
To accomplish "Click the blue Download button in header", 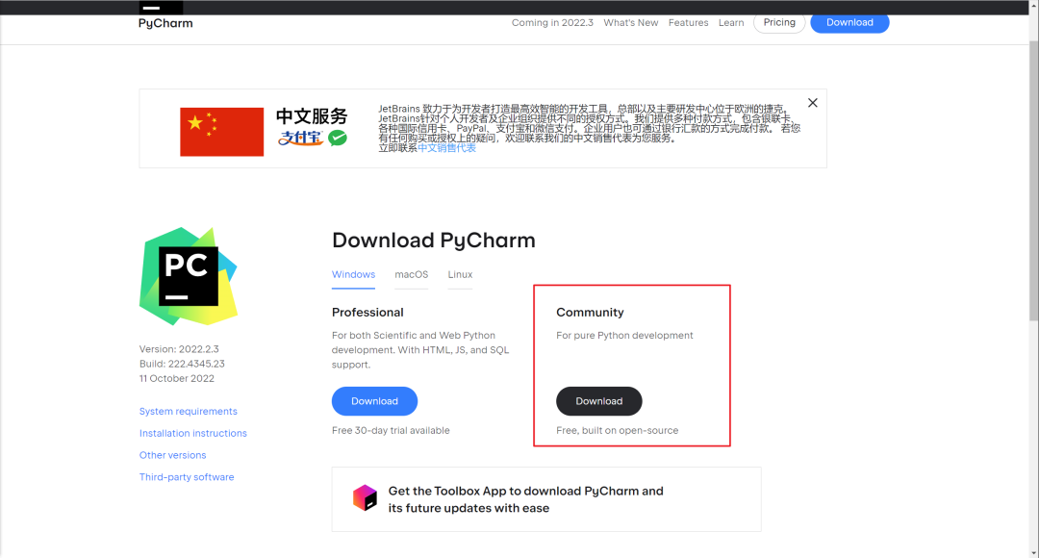I will pyautogui.click(x=849, y=22).
